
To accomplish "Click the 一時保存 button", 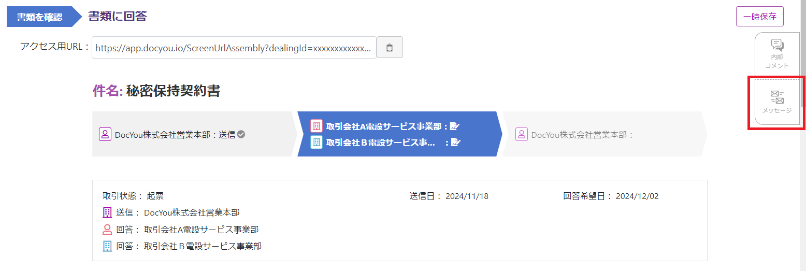I will pos(760,16).
